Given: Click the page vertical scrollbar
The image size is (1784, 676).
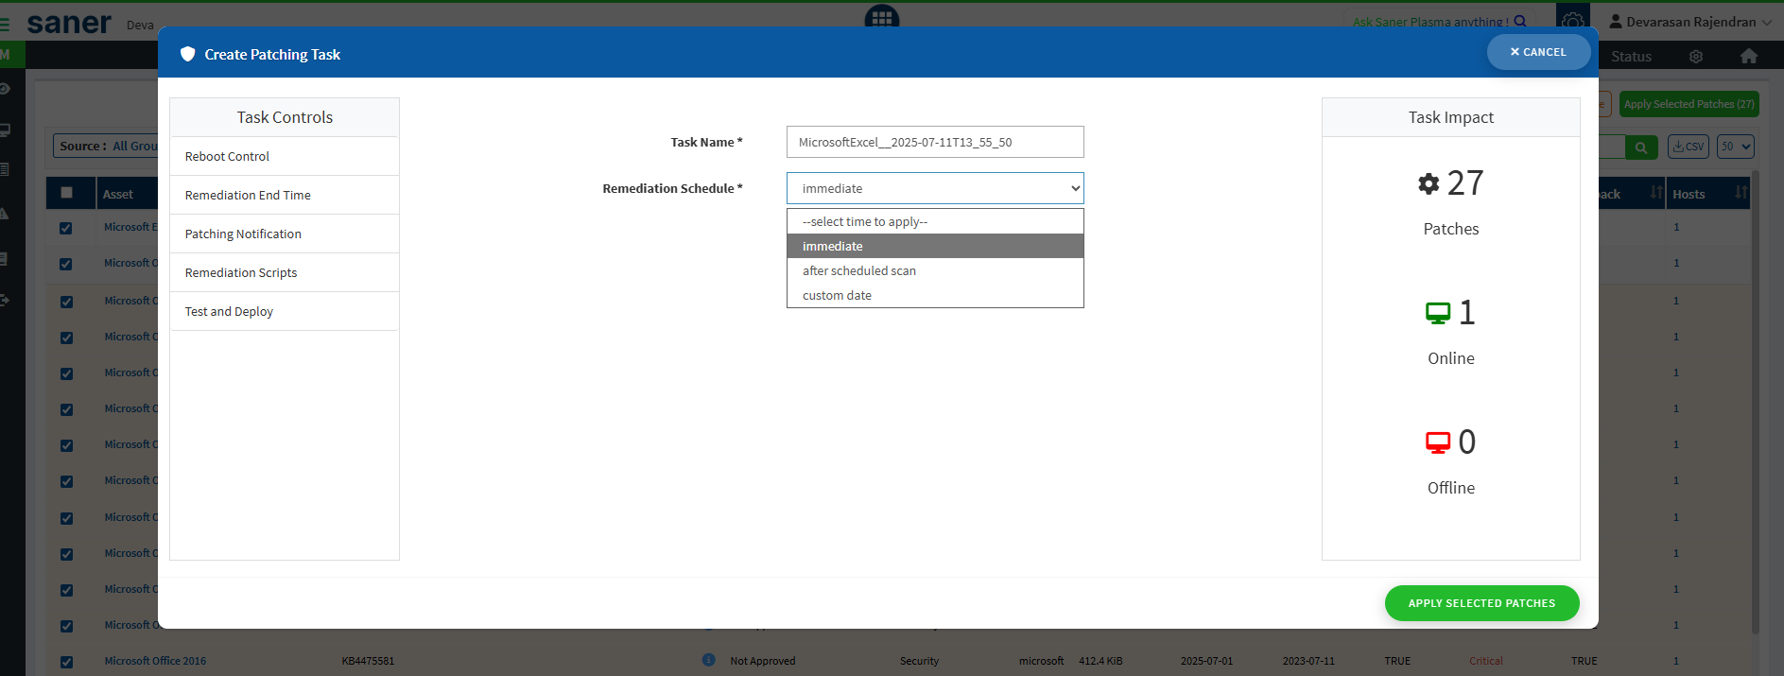Looking at the screenshot, I should (x=1756, y=402).
